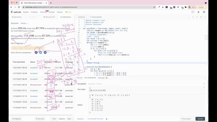The width and height of the screenshot is (217, 122).
Task: Click the V-shaped extension icon
Action: click(178, 7)
